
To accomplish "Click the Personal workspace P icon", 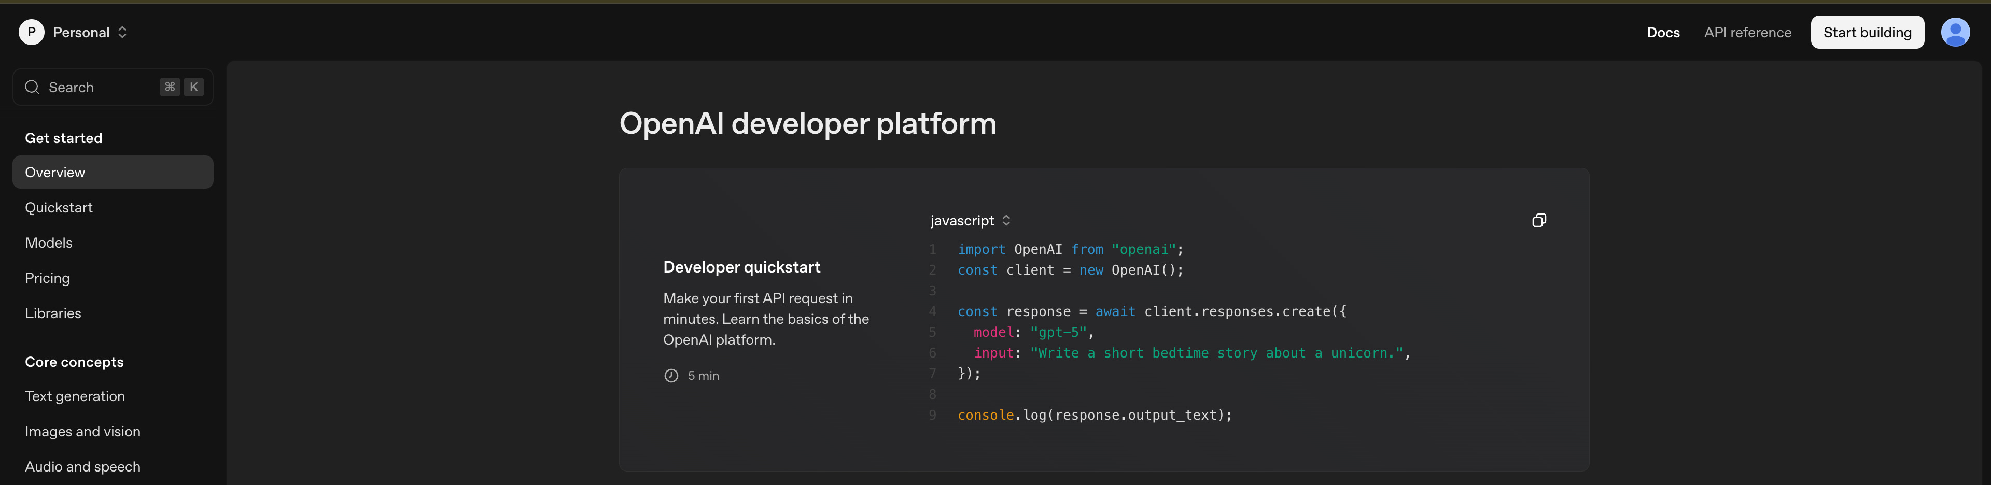I will 31,32.
